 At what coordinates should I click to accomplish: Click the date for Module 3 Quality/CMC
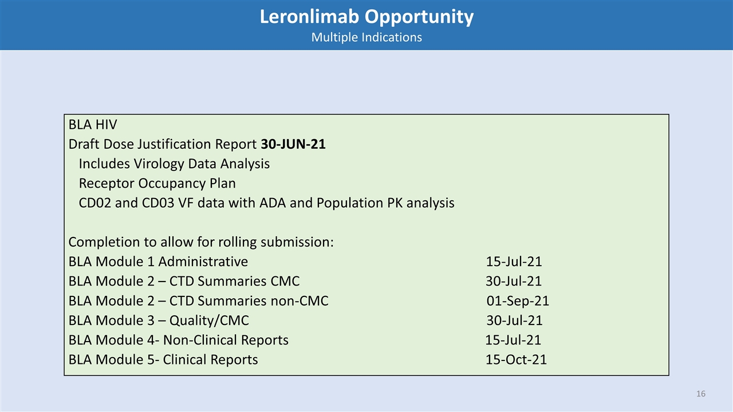pos(514,320)
